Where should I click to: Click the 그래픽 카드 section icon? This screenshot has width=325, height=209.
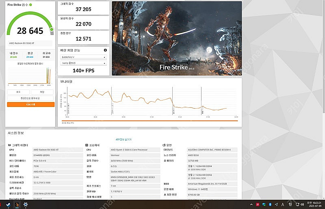coord(10,145)
